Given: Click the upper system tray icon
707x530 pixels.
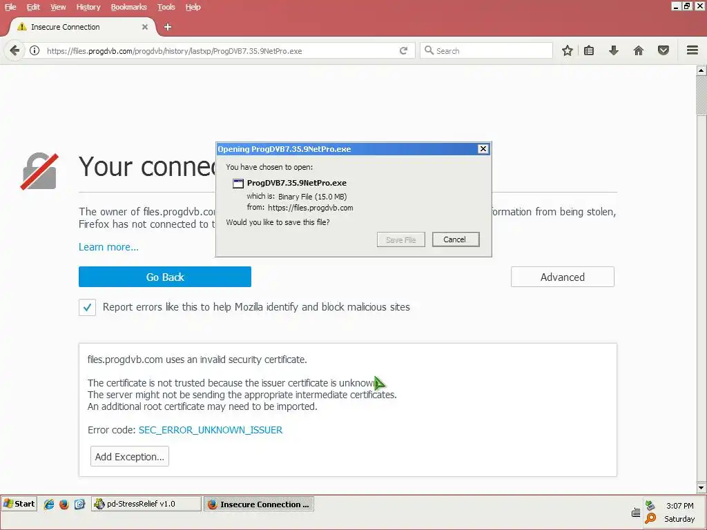Looking at the screenshot, I should (x=650, y=505).
